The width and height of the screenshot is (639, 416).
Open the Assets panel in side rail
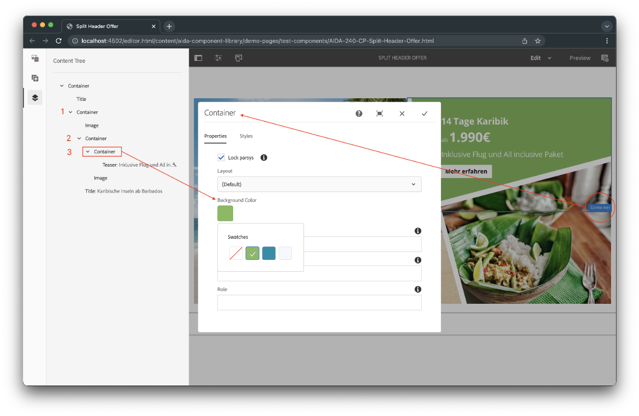pyautogui.click(x=35, y=58)
